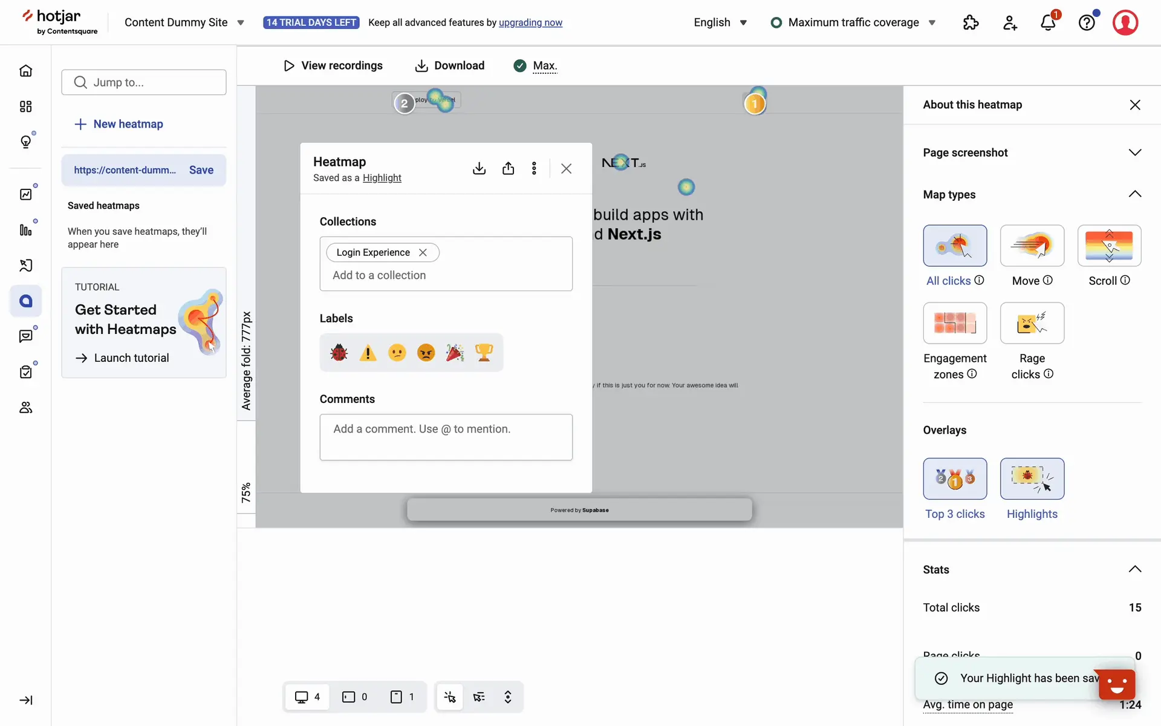Toggle the Highlights overlay

point(1032,479)
